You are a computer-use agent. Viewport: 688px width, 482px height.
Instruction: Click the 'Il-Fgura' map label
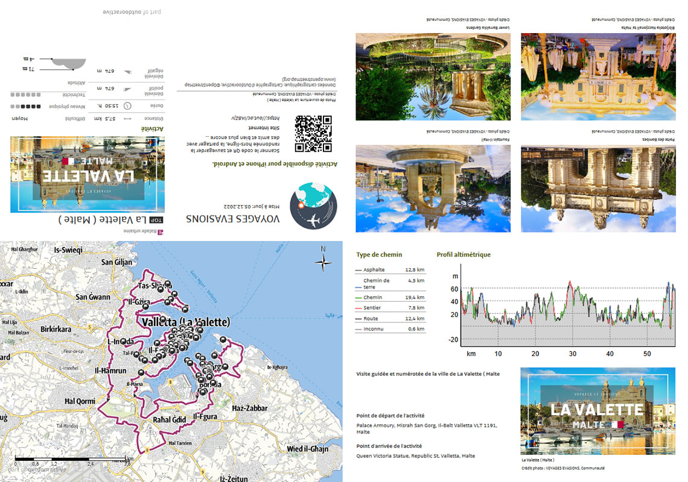tap(205, 416)
